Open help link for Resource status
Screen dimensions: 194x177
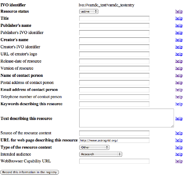179,11
